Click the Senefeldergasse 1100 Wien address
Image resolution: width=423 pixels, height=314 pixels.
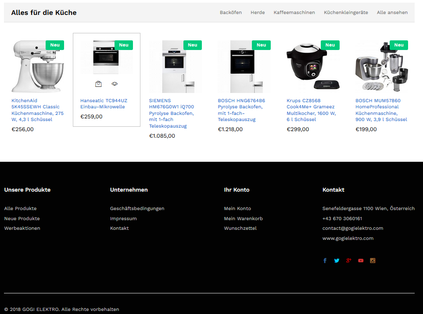tap(369, 208)
